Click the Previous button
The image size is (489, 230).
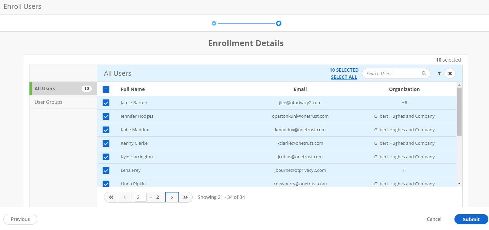click(20, 219)
